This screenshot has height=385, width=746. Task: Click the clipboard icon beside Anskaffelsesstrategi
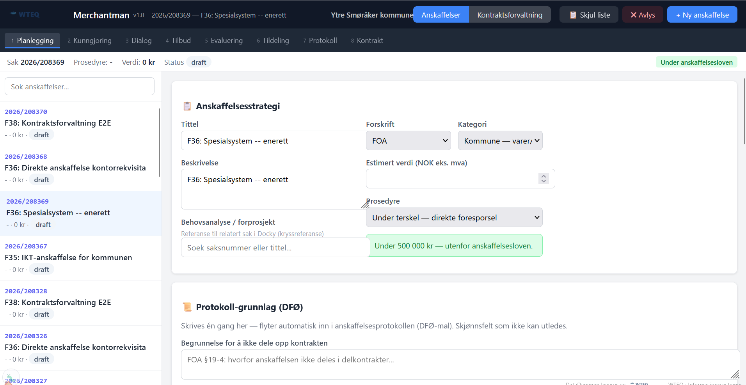point(187,106)
